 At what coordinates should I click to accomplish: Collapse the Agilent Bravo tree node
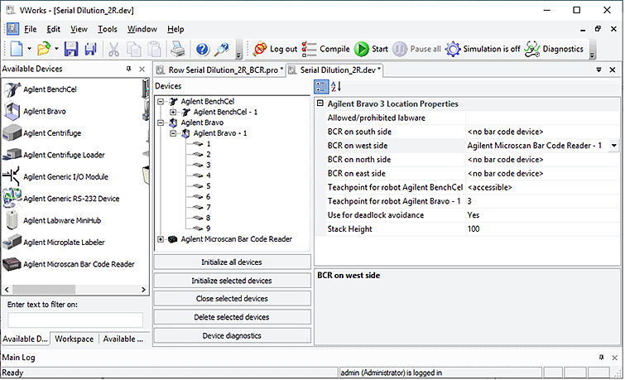[161, 123]
